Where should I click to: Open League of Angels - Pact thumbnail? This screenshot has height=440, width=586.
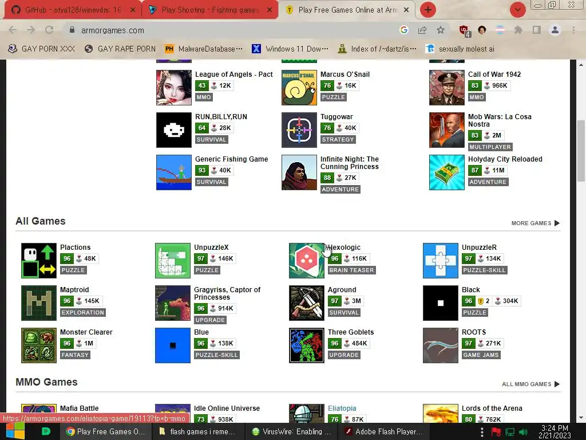pos(174,88)
